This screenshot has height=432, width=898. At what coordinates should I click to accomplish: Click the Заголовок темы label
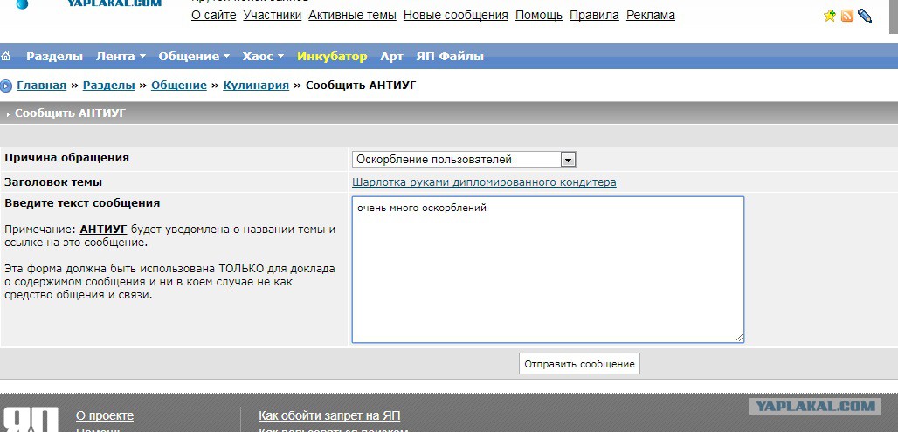[x=53, y=182]
